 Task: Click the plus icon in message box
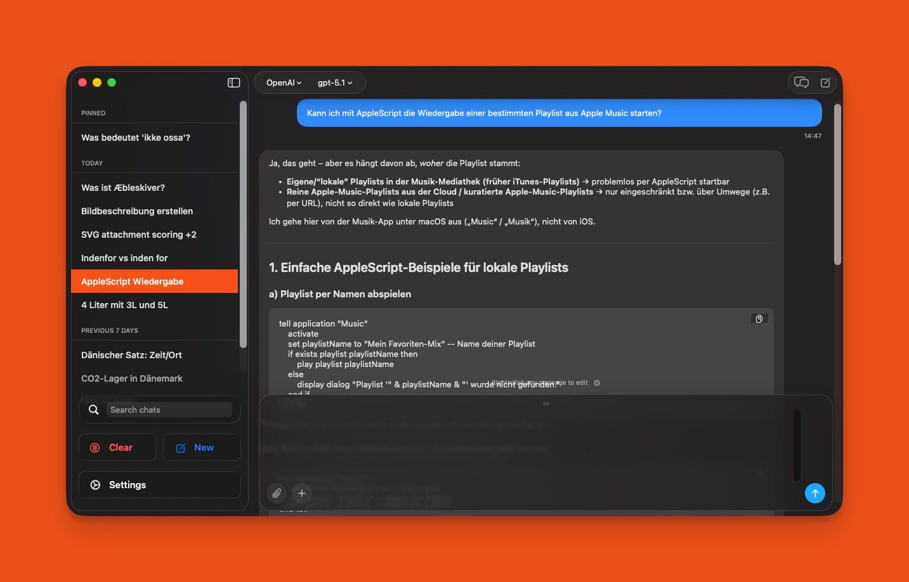[302, 493]
